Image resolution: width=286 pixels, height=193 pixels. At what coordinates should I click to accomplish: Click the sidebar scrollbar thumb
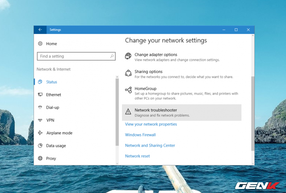(x=117, y=112)
